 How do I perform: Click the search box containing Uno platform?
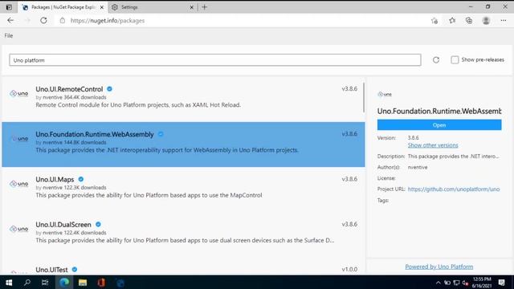coord(215,60)
